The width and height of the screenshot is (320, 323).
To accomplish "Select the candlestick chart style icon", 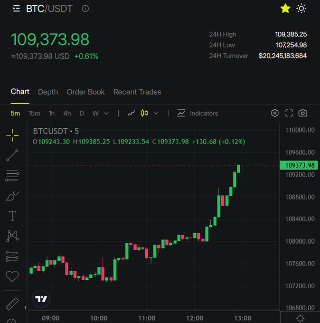I will pos(144,113).
